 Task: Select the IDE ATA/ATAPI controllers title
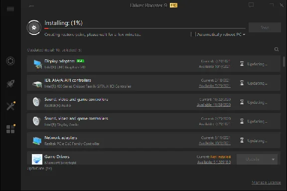coord(68,80)
